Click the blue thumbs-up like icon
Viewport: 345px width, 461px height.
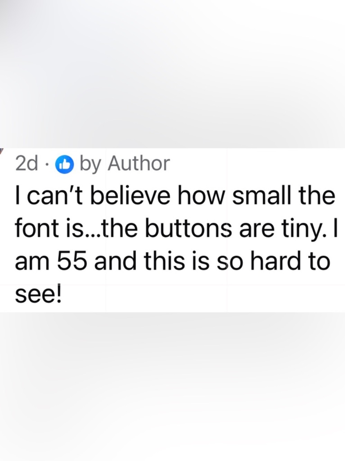coord(65,164)
